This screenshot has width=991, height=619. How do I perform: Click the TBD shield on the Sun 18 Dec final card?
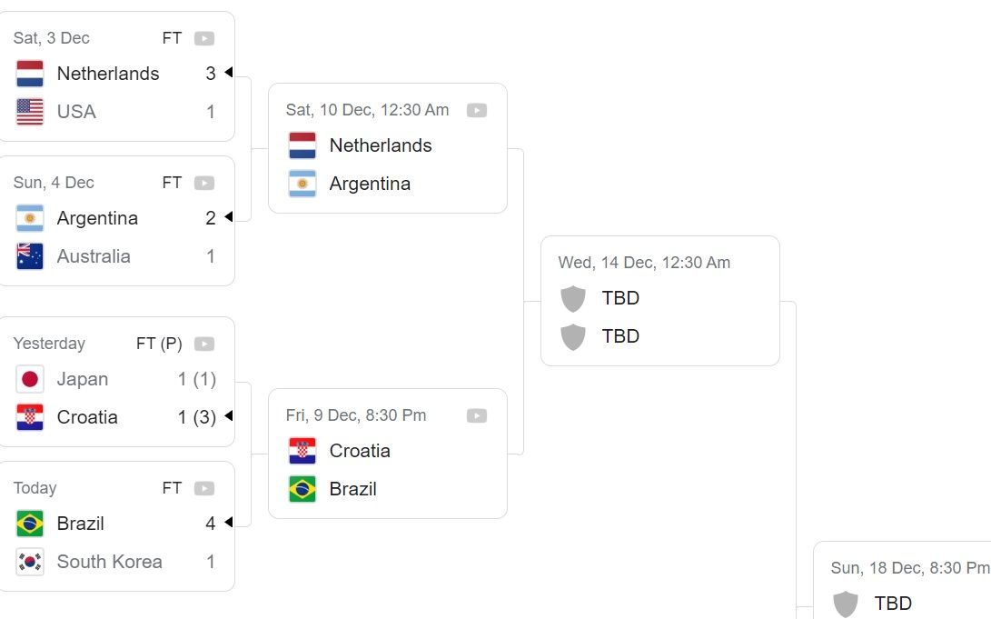[x=847, y=603]
